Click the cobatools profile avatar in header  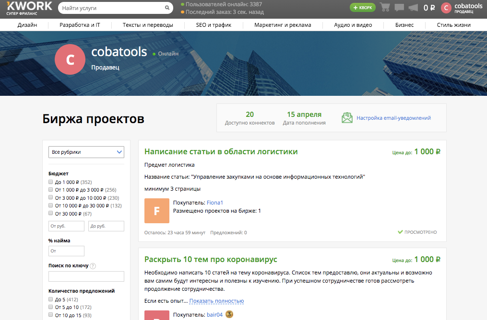point(446,8)
